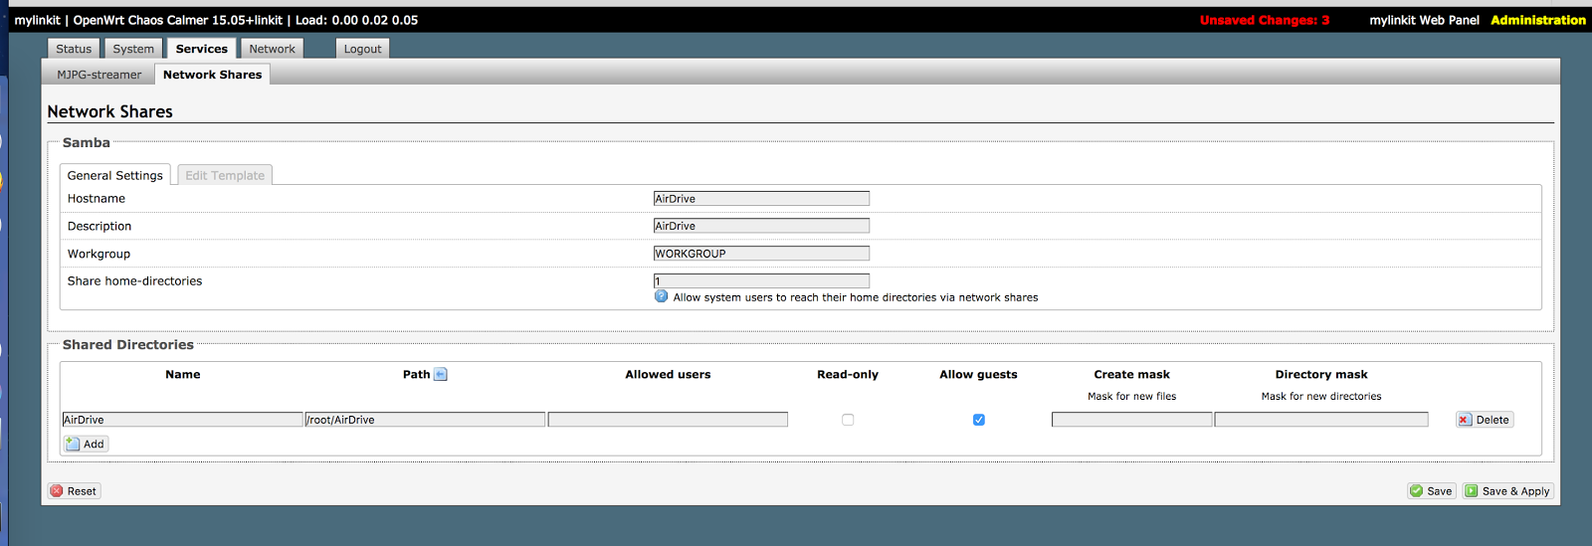This screenshot has width=1592, height=546.
Task: Click the Create mask column header
Action: pyautogui.click(x=1131, y=375)
